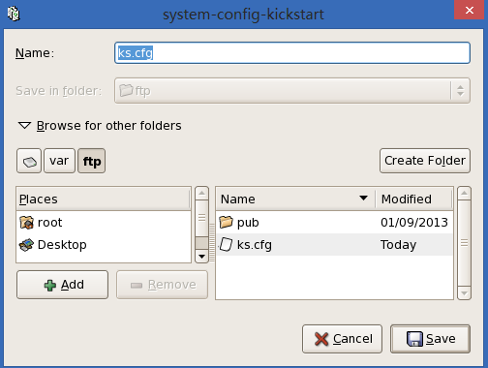Screen dimensions: 488x368
Task: Collapse Browse for other folders
Action: 24,126
